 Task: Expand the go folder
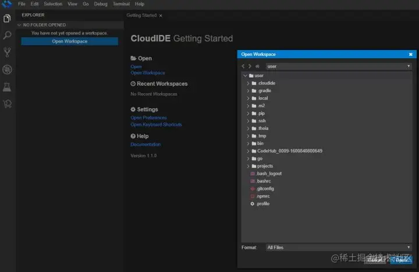(x=248, y=158)
